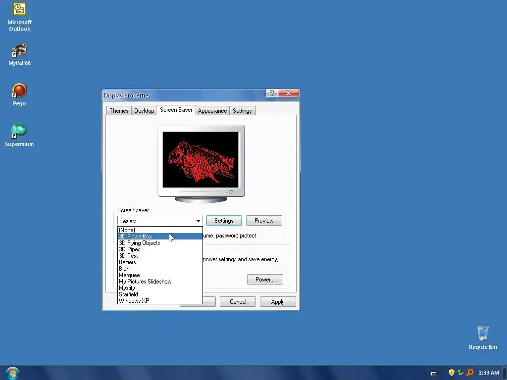
Task: Open screen saver Settings button
Action: [224, 221]
